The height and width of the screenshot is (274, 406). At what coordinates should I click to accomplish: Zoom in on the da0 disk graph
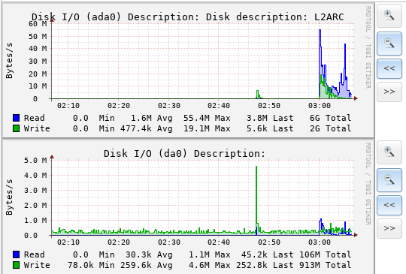[x=389, y=152]
